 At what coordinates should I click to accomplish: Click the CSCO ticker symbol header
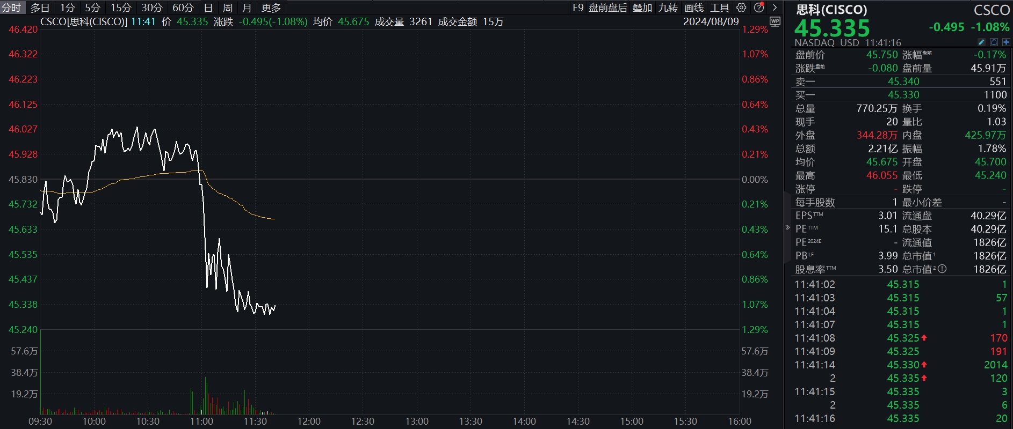[x=992, y=10]
